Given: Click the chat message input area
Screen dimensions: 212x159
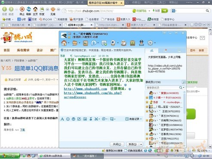Looking at the screenshot, I should tap(101, 131).
